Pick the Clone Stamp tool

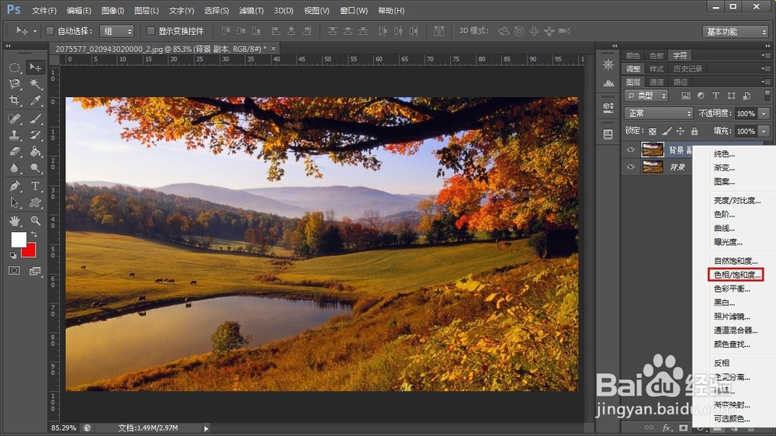(14, 135)
